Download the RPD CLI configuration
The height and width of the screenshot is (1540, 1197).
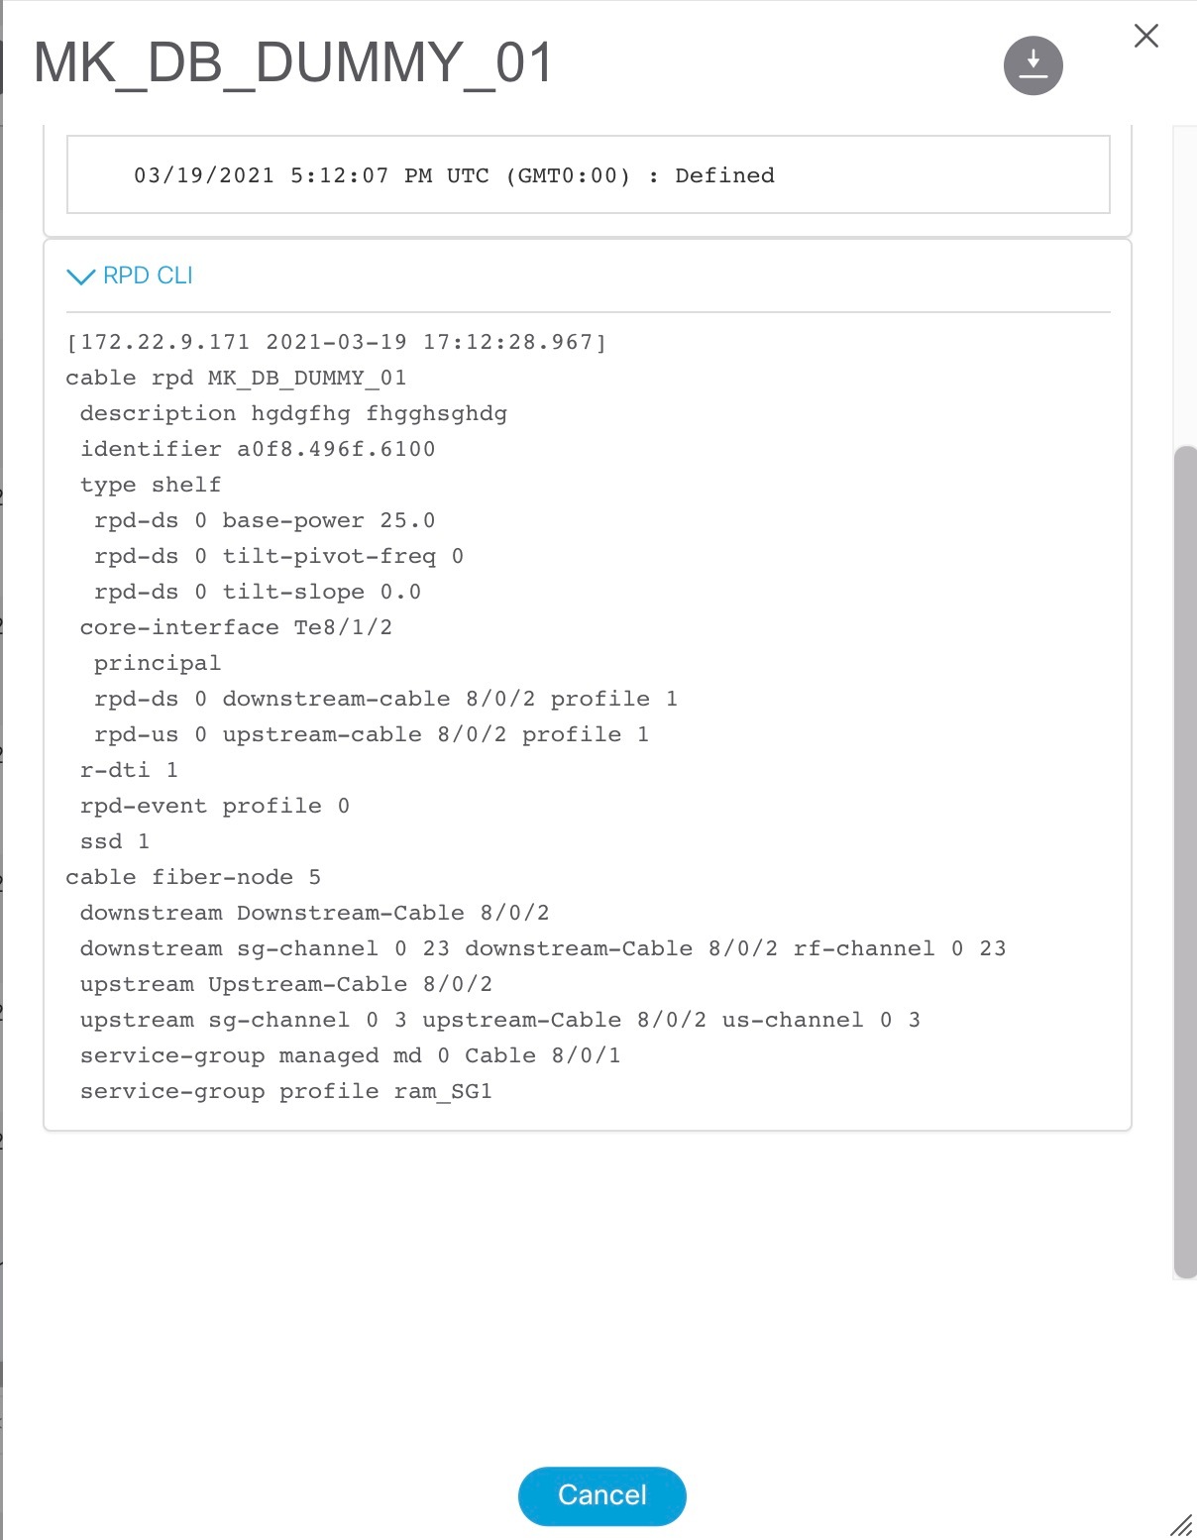pos(1032,65)
